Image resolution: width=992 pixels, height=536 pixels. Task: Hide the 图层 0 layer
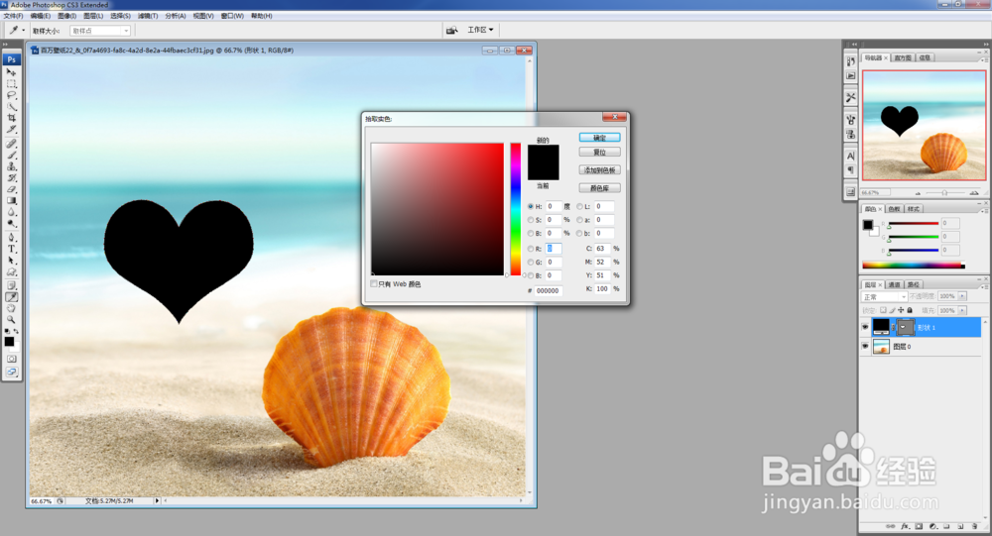click(x=865, y=347)
